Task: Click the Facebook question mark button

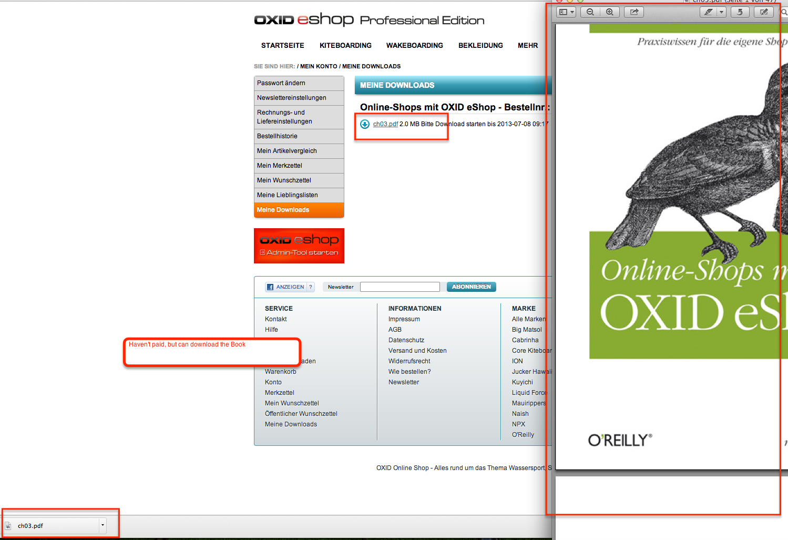Action: pos(311,287)
